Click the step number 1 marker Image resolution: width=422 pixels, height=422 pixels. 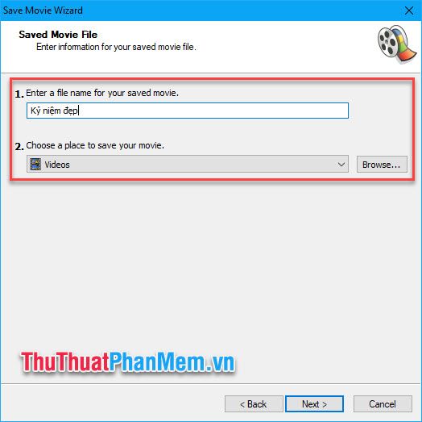(x=19, y=94)
